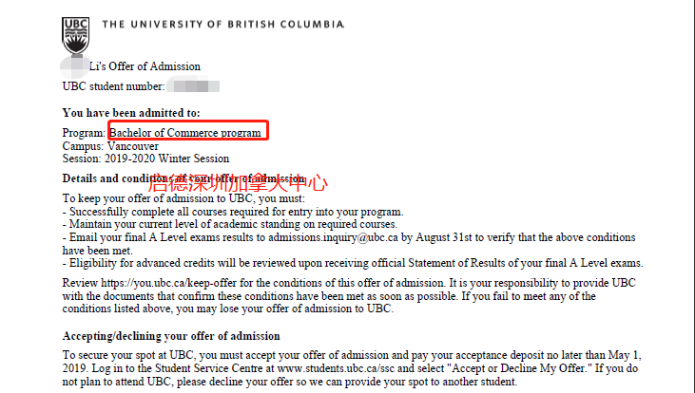Click the Campus: Vancouver line

point(110,146)
